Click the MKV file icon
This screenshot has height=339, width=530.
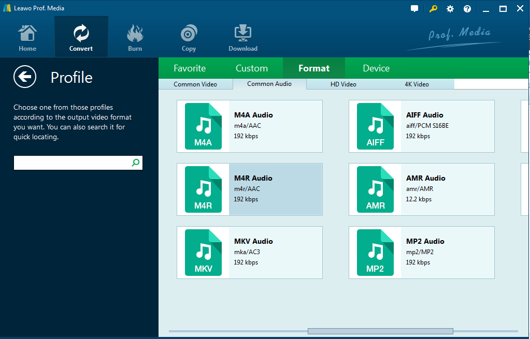click(203, 253)
